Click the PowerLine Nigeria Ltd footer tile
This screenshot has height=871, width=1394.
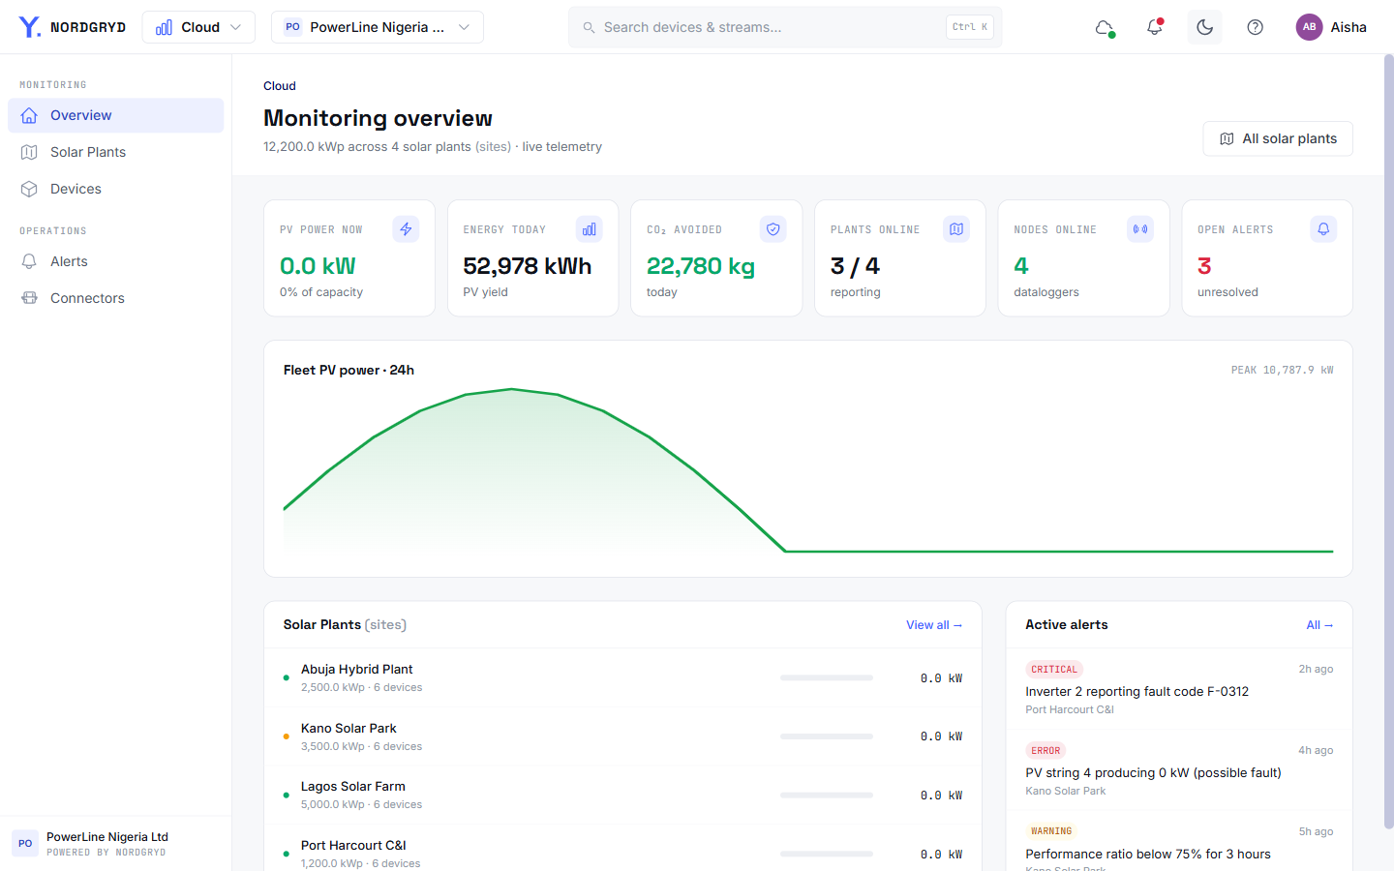[x=116, y=844]
